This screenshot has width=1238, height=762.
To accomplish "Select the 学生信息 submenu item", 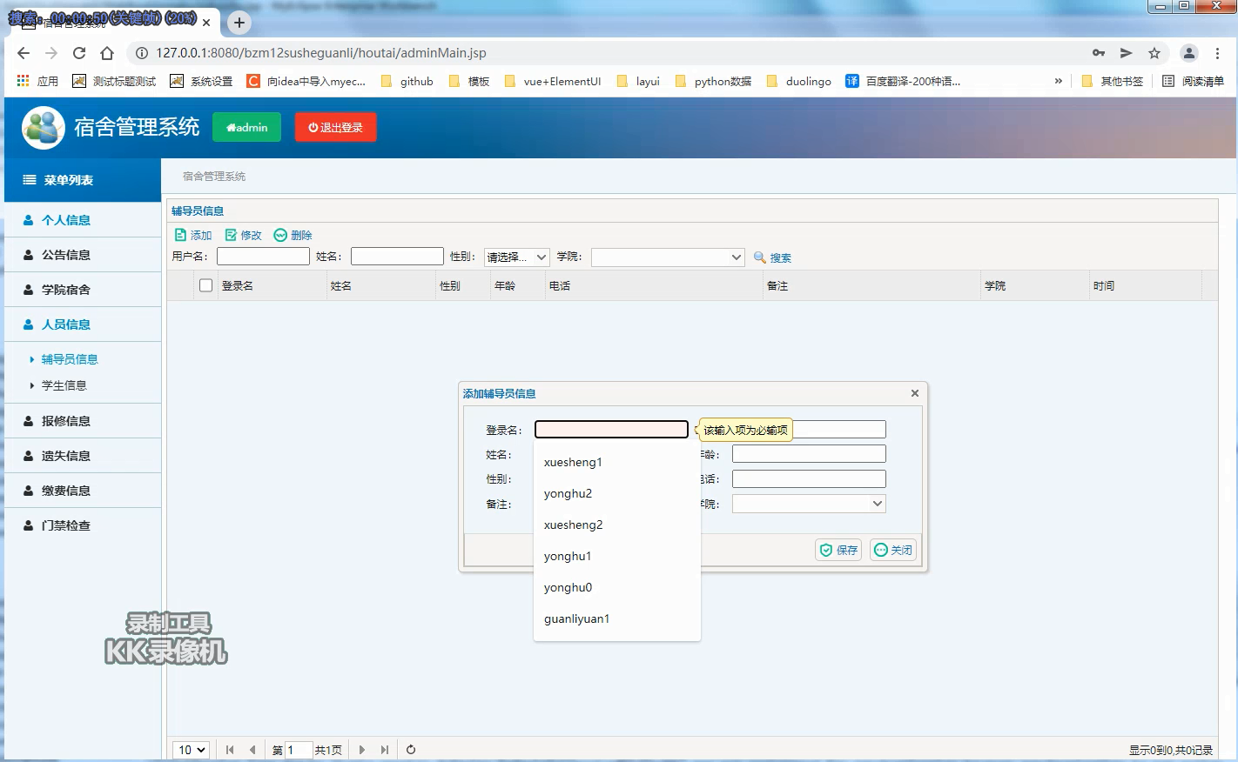I will [x=64, y=385].
